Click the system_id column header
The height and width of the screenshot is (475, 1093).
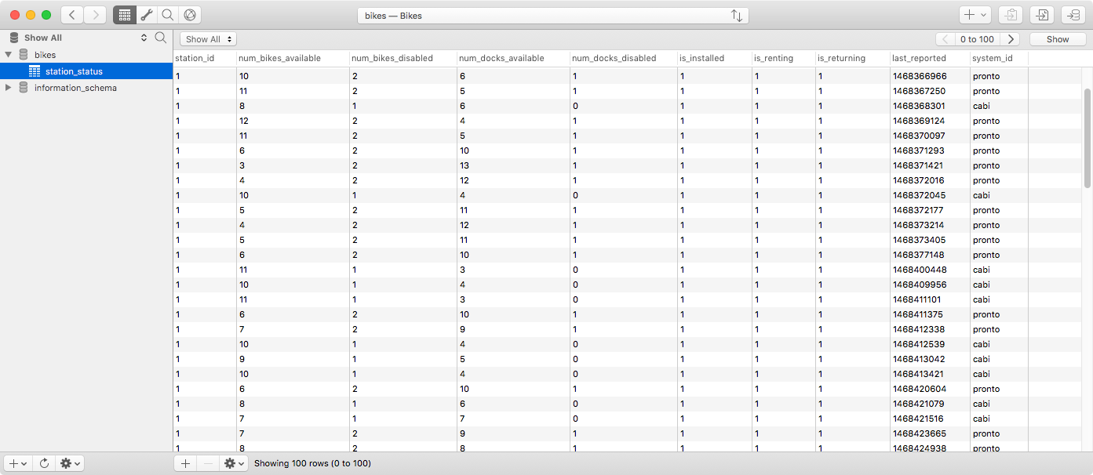point(998,58)
